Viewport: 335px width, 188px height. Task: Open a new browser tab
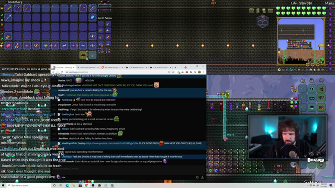click(x=175, y=67)
